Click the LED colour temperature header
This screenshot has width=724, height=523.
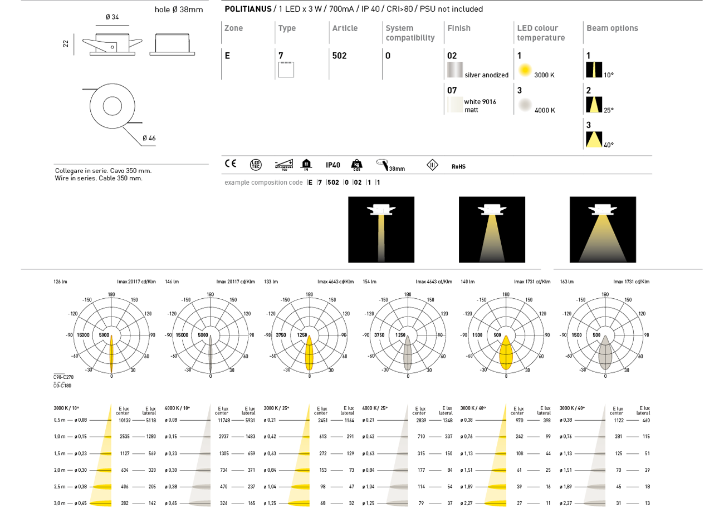pos(541,33)
